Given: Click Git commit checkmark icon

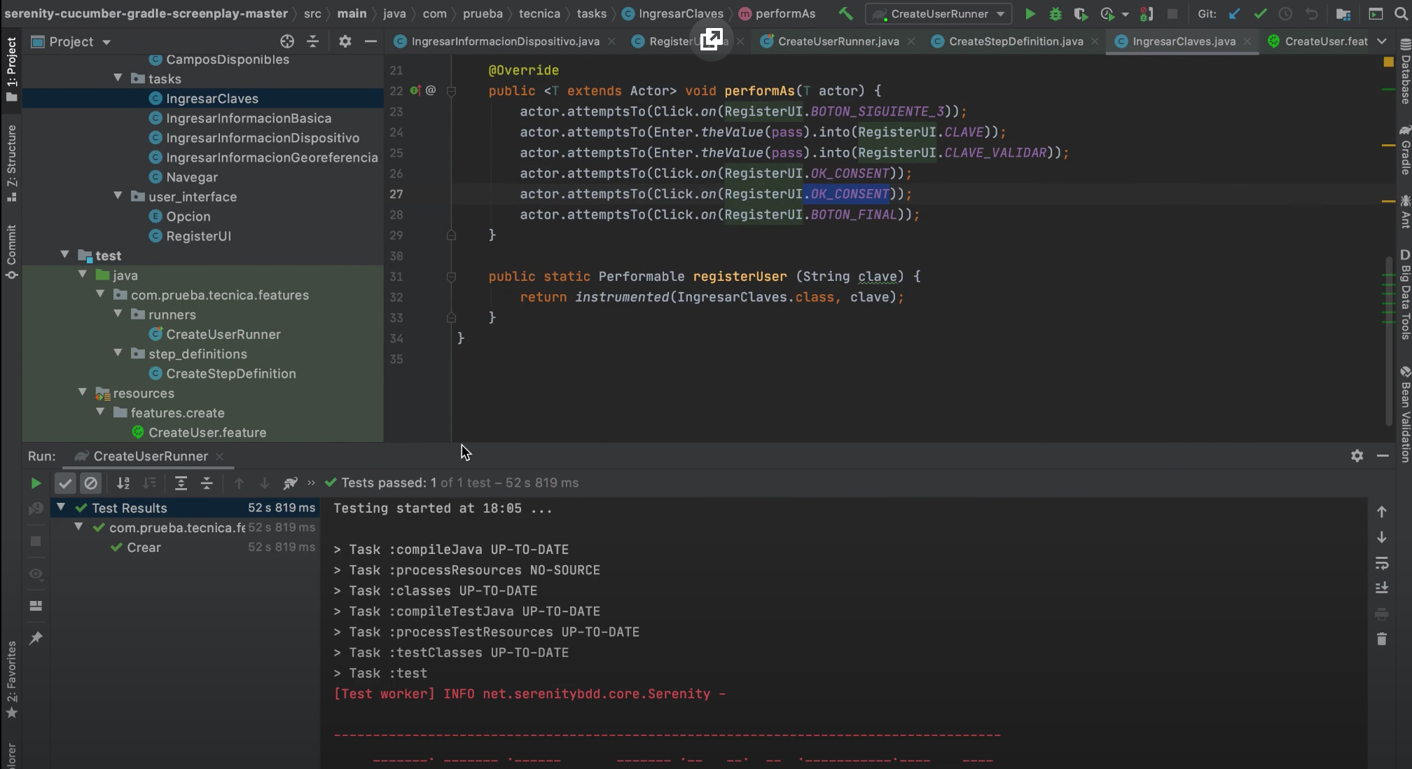Looking at the screenshot, I should (x=1260, y=14).
